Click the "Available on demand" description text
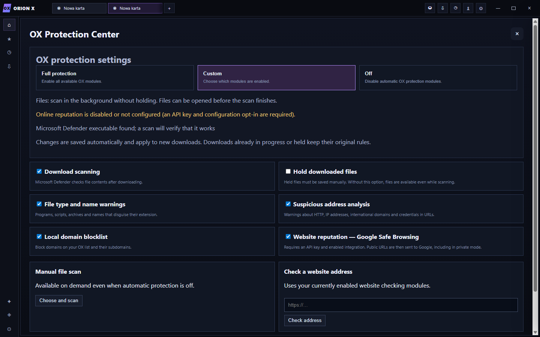This screenshot has width=540, height=337. 115,286
